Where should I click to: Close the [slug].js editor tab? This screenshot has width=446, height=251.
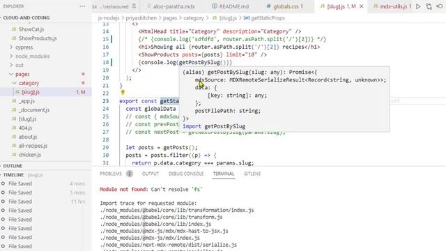[x=361, y=6]
